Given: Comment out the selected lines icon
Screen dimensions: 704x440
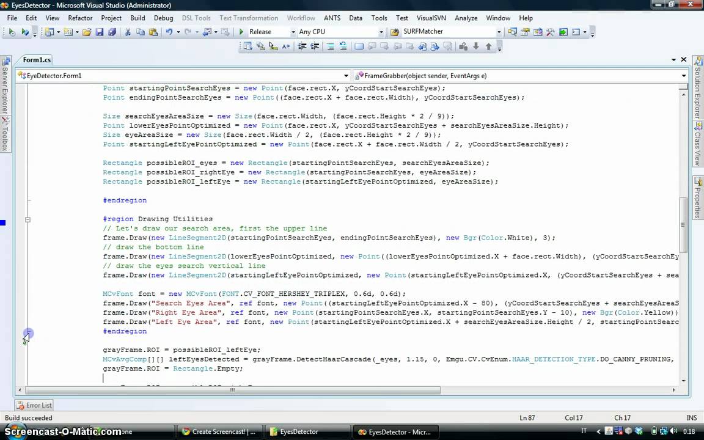Looking at the screenshot, I should (331, 46).
